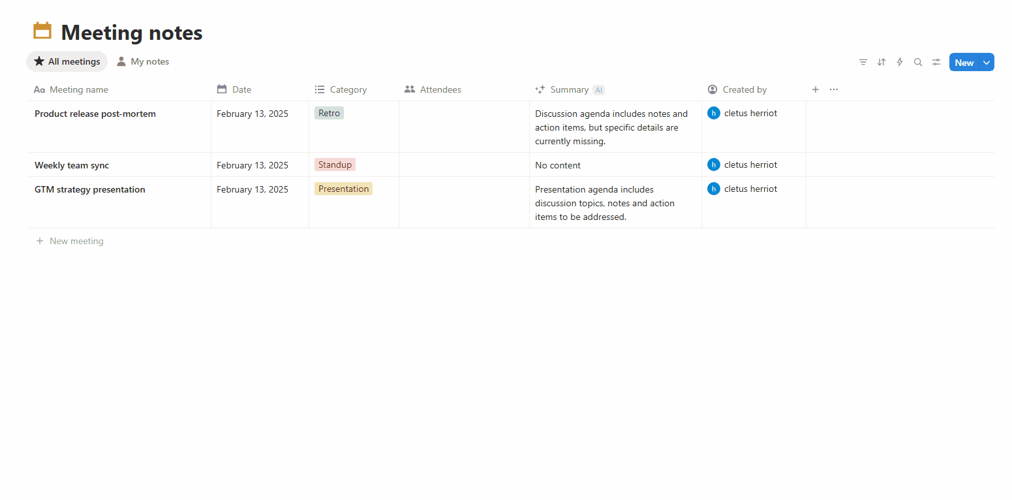Click the blue New button

[964, 63]
